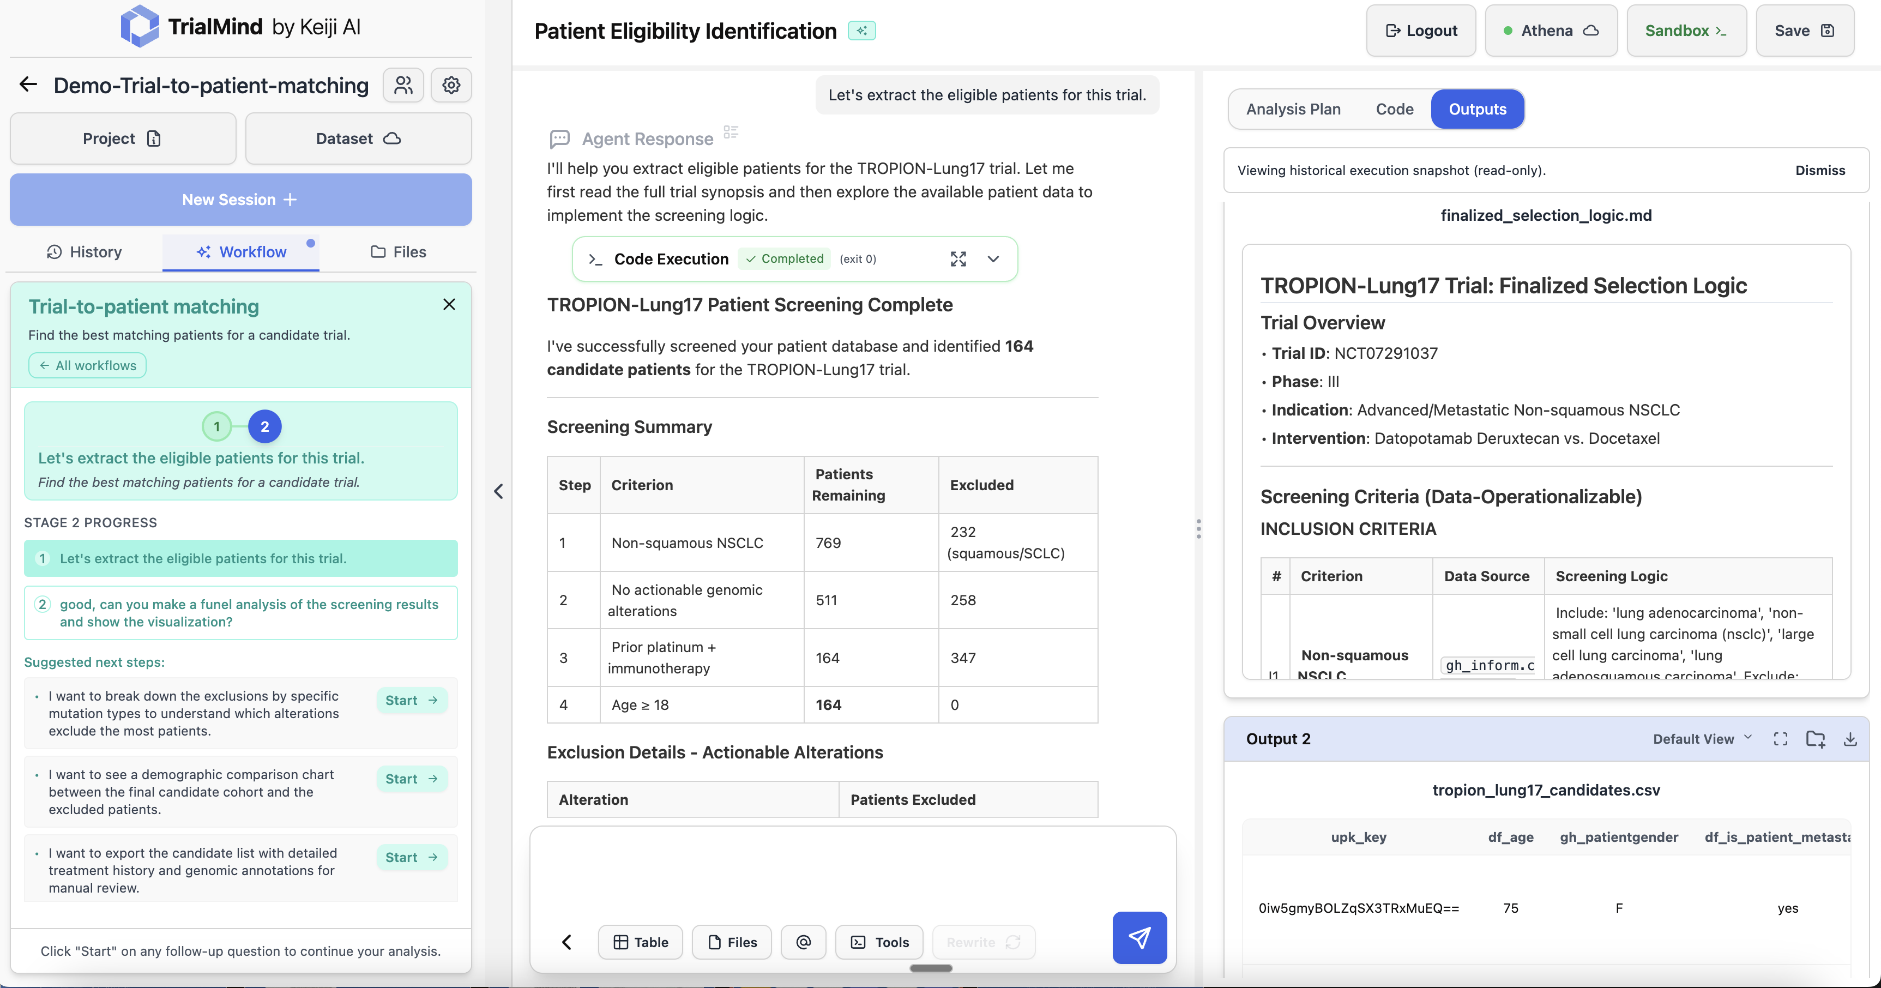
Task: Insert a table via the Table icon
Action: point(640,941)
